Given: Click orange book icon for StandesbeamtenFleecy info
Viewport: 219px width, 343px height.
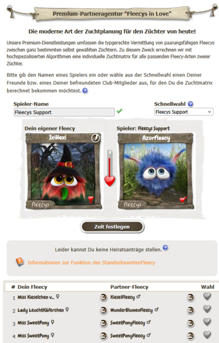Looking at the screenshot, I should point(20,262).
